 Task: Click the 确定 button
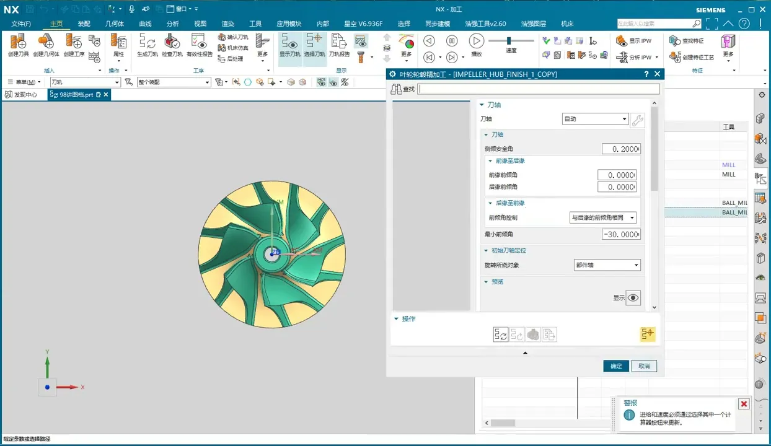pyautogui.click(x=615, y=366)
